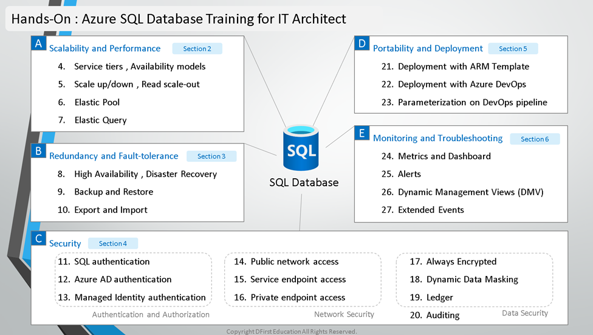Click the Security heading

coord(65,243)
